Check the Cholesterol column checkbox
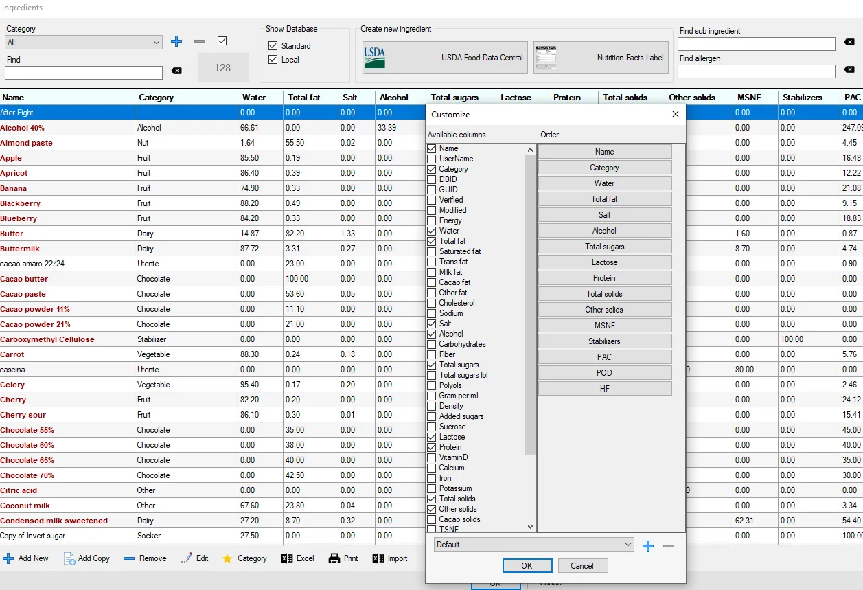This screenshot has width=863, height=590. pos(432,303)
